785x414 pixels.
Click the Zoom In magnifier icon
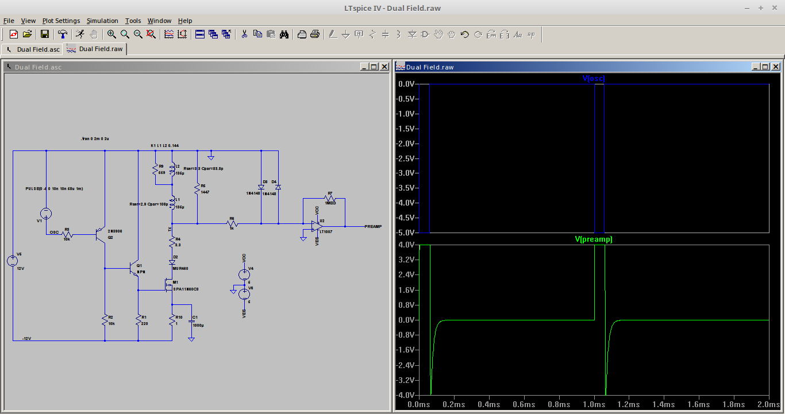pyautogui.click(x=111, y=34)
